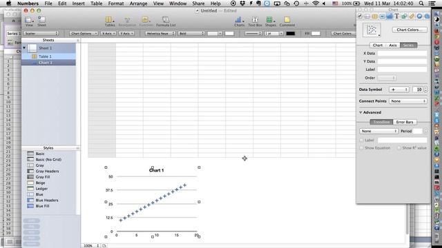
Task: Apply the Blue Headers table style
Action: (x=47, y=200)
